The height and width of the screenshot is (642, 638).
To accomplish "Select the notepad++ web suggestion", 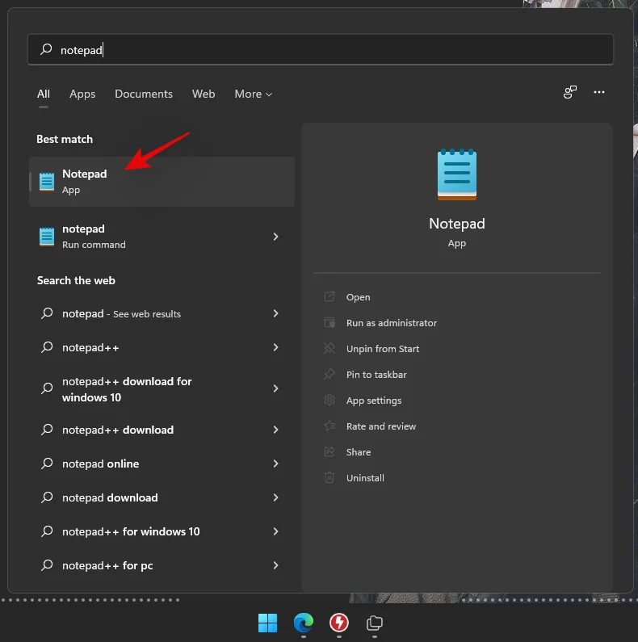I will [162, 347].
